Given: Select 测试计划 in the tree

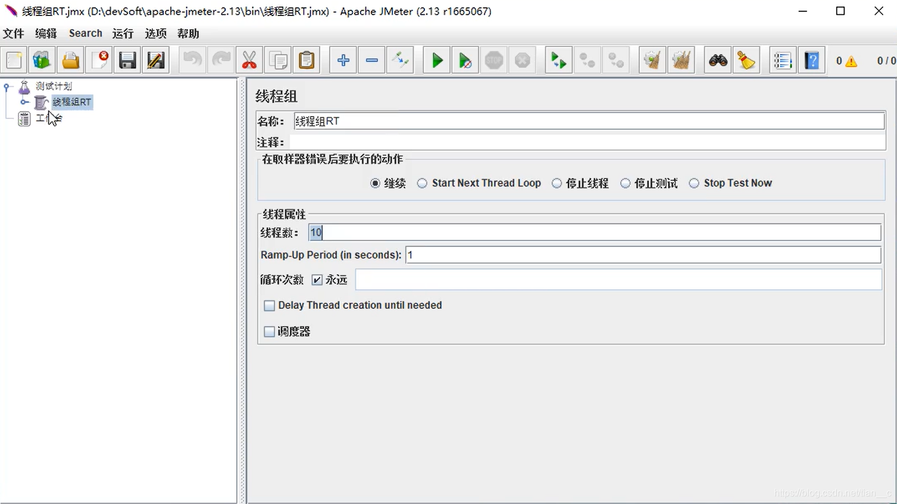Looking at the screenshot, I should click(54, 86).
